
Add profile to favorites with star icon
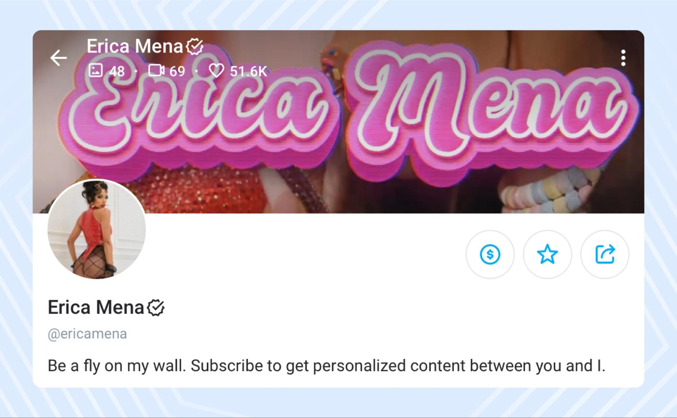(547, 254)
